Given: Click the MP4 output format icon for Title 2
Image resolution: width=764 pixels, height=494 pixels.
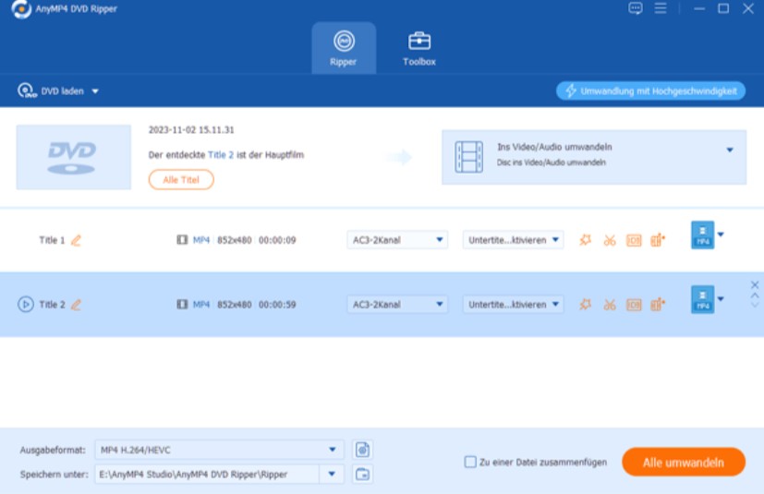Looking at the screenshot, I should click(x=702, y=299).
